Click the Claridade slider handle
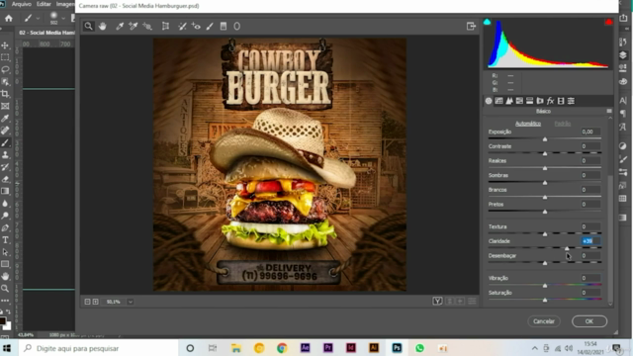This screenshot has height=356, width=633. (567, 248)
